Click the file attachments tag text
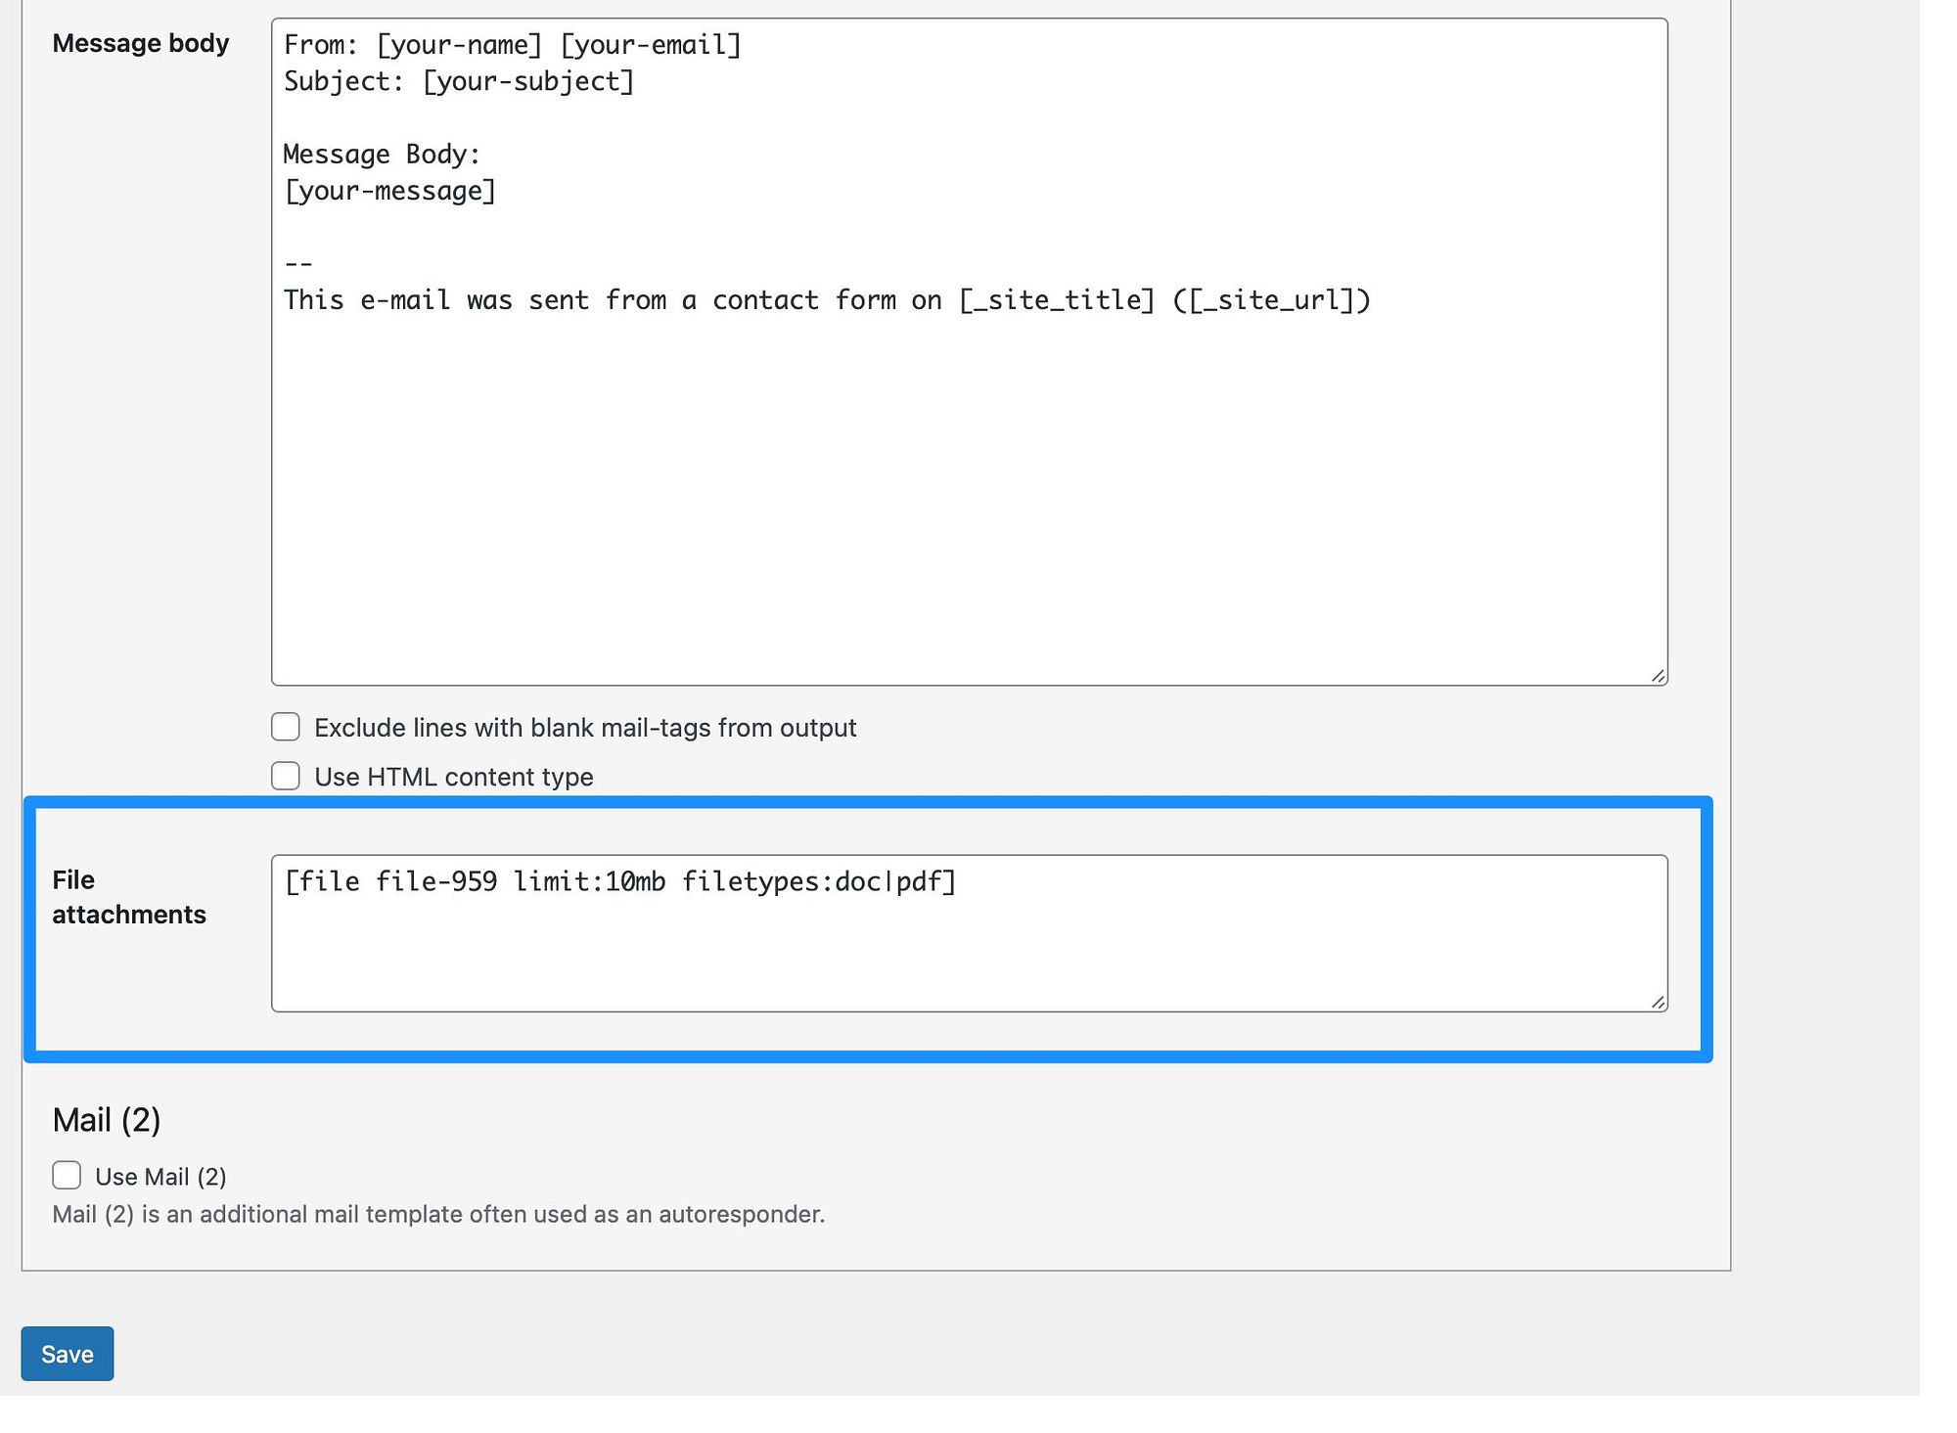1957x1433 pixels. click(x=618, y=881)
